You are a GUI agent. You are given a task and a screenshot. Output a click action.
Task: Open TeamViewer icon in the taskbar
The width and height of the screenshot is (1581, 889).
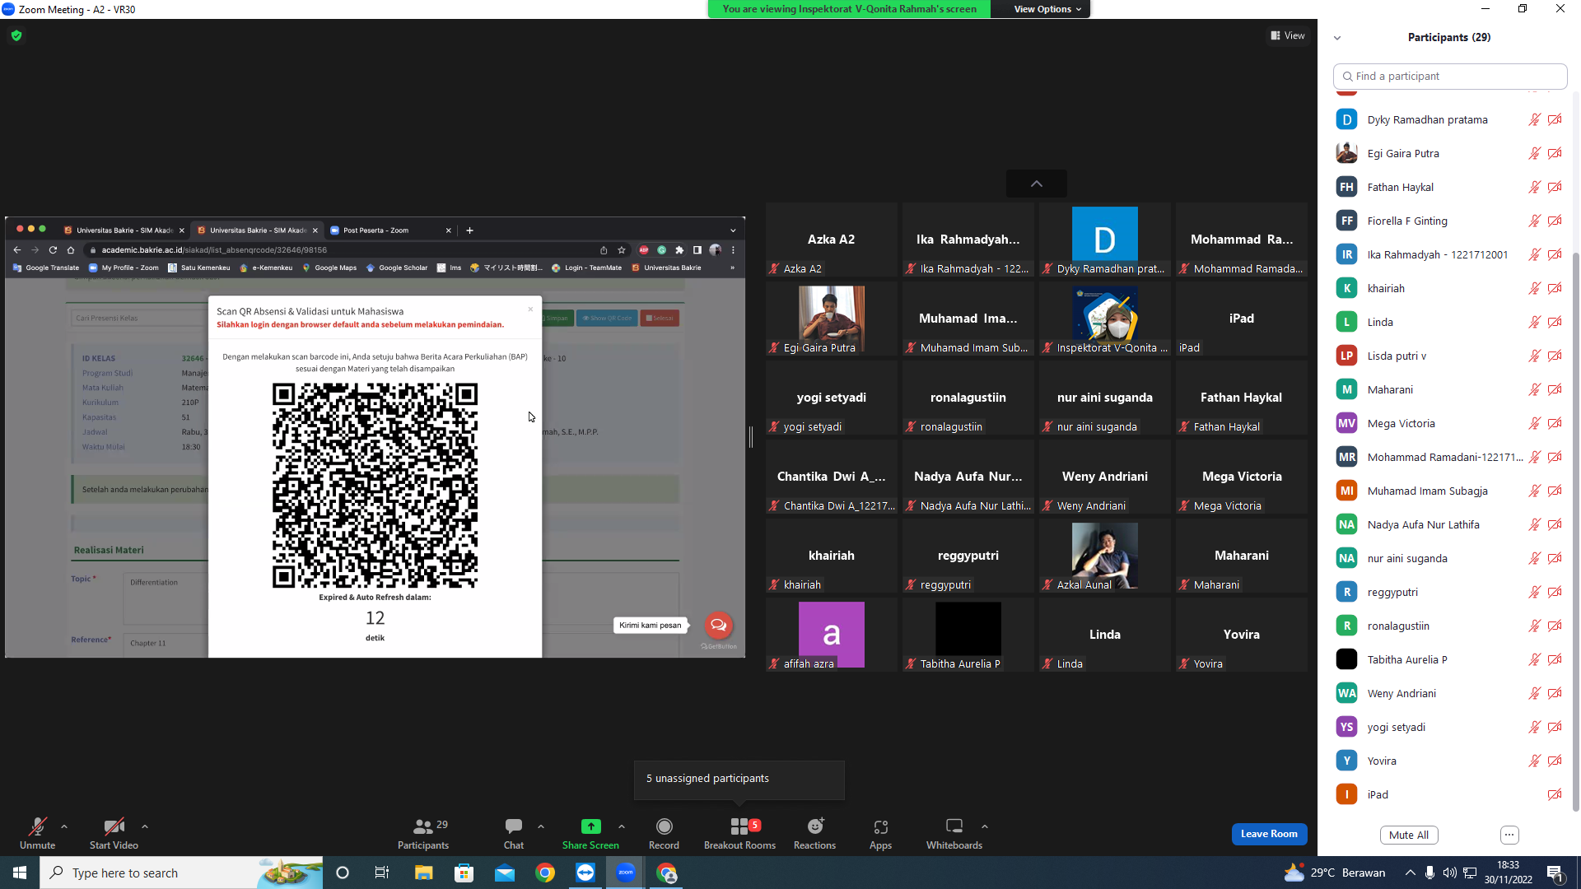(x=585, y=873)
